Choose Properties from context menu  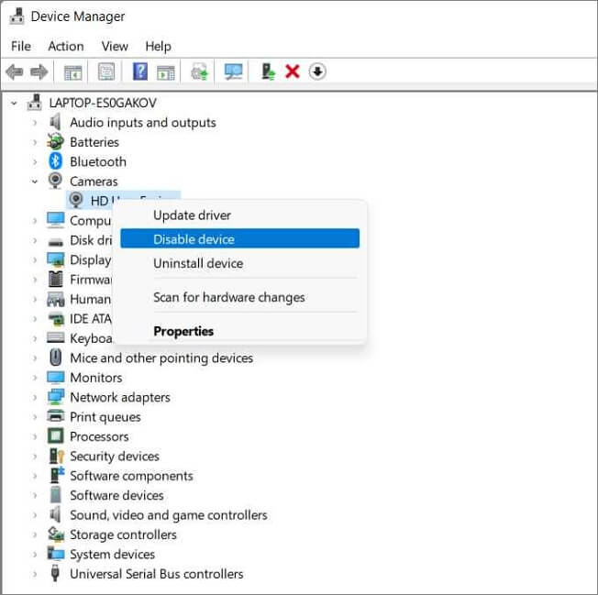coord(240,331)
